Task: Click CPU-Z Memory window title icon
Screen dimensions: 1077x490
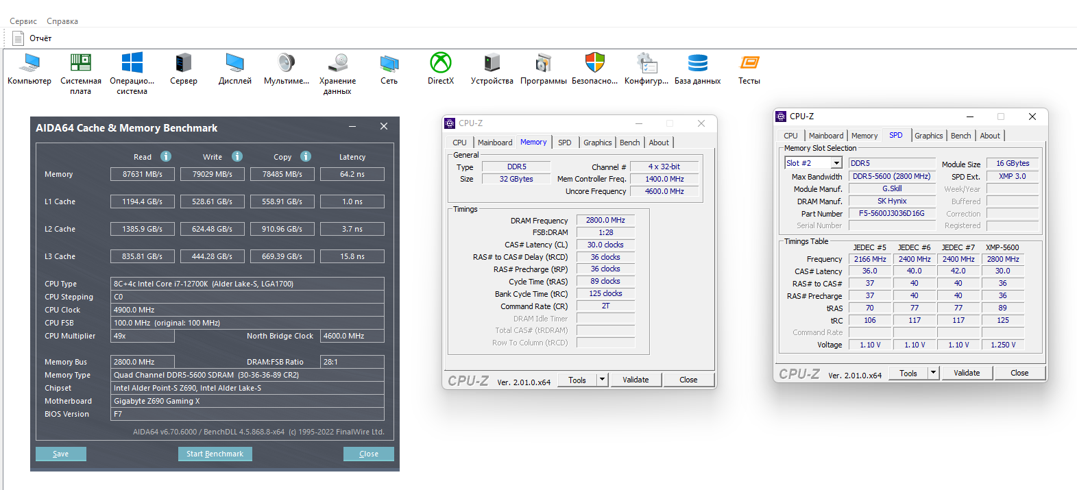Action: point(450,123)
